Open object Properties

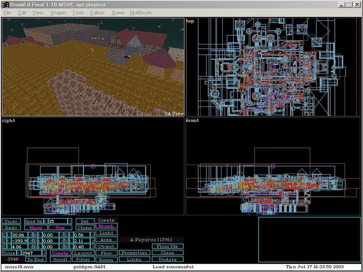point(134,253)
